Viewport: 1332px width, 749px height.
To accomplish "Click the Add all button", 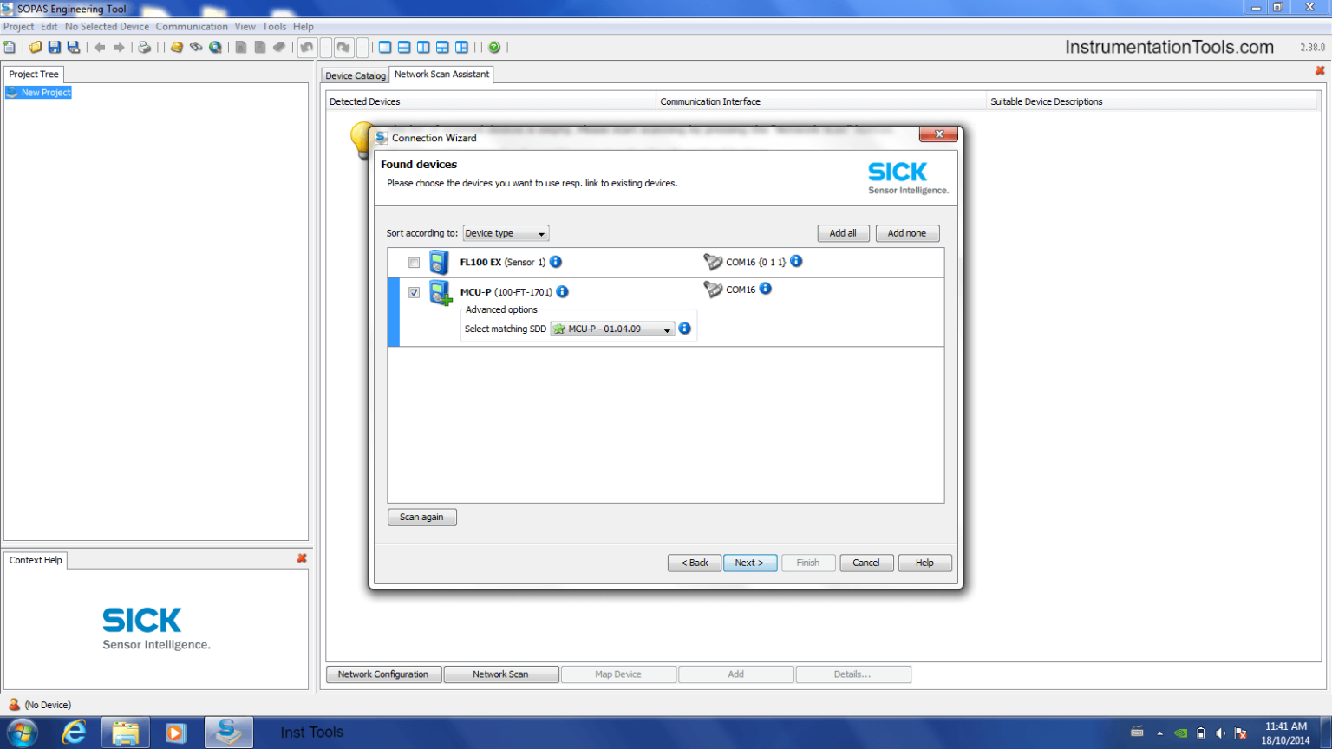I will coord(843,233).
